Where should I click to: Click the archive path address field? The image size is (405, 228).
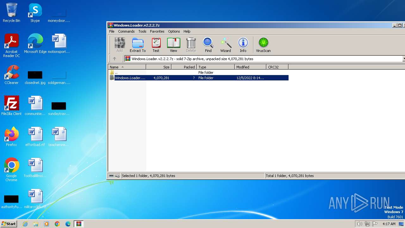(264, 59)
